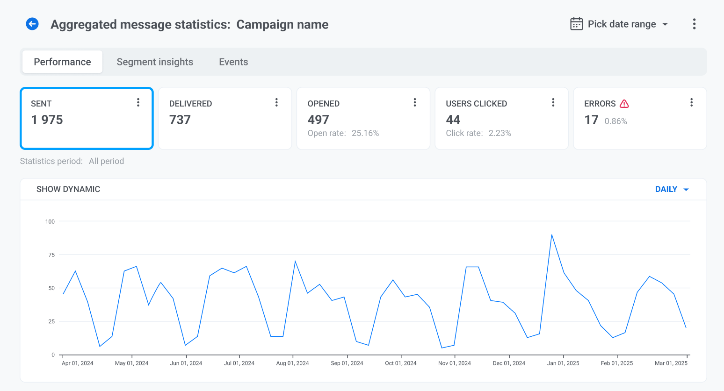Open the calendar date picker icon
This screenshot has width=724, height=391.
pyautogui.click(x=576, y=24)
